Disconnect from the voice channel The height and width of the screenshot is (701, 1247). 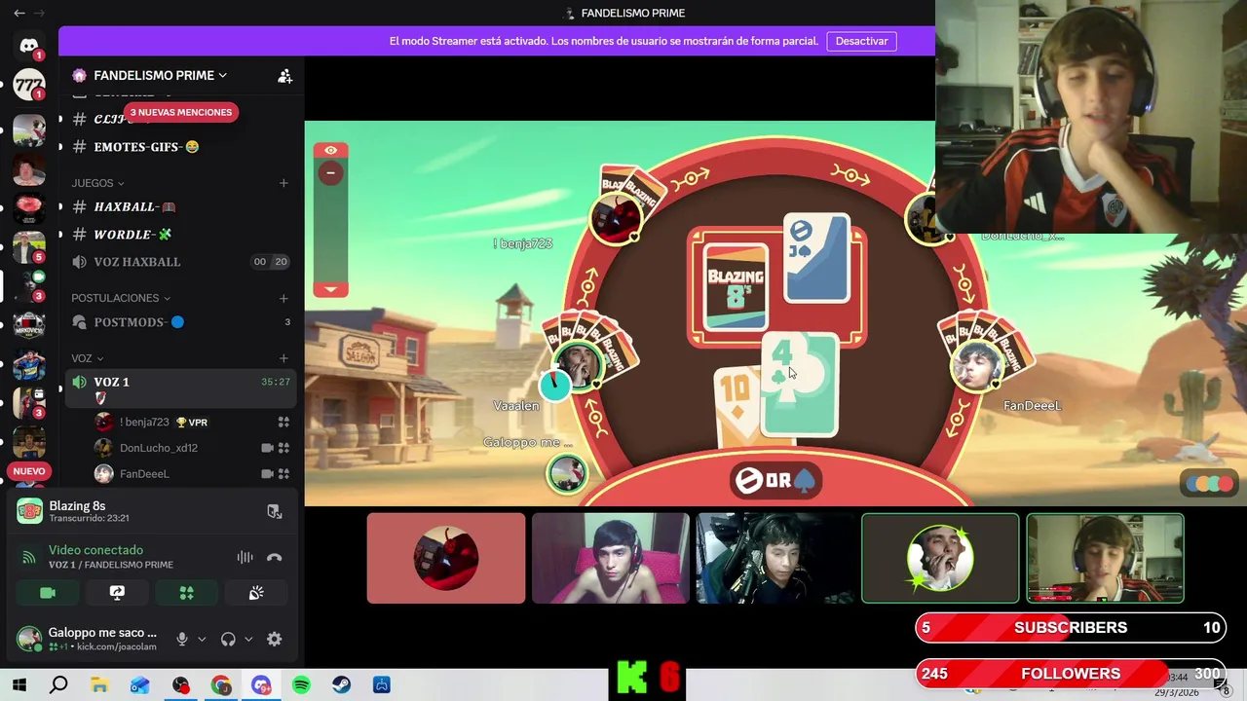point(274,557)
